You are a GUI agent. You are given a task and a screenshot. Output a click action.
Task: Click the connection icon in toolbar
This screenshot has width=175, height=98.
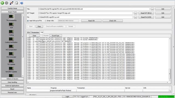[11, 3]
